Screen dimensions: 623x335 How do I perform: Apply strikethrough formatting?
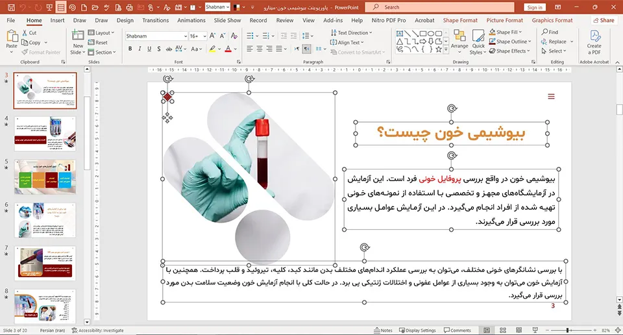point(169,49)
